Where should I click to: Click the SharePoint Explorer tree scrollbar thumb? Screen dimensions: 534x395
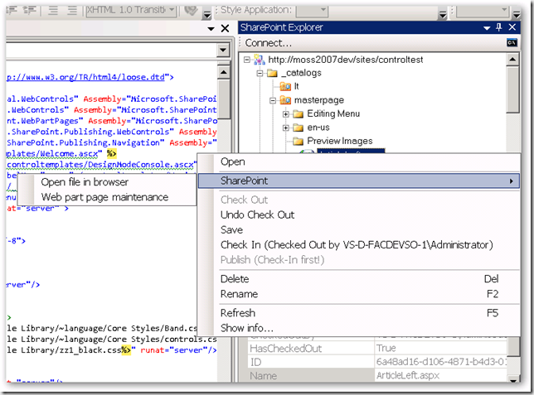pos(512,89)
